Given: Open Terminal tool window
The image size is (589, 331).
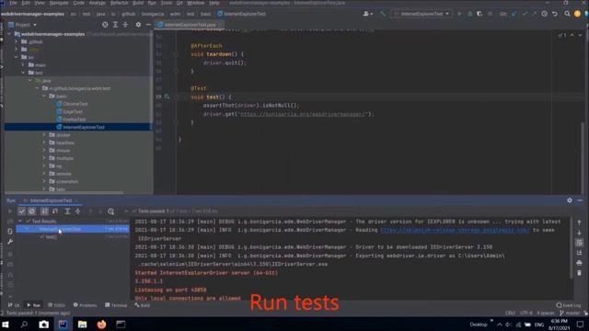Looking at the screenshot, I should tap(116, 305).
